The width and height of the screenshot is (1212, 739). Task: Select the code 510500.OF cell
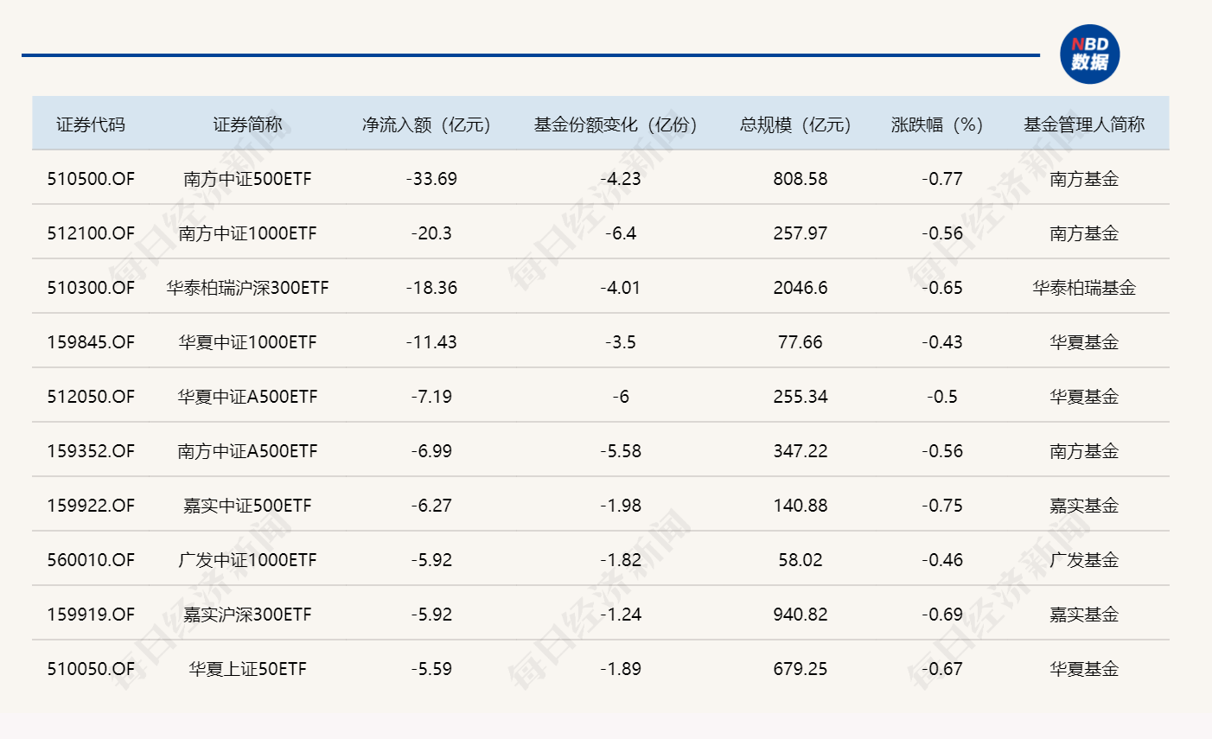coord(89,179)
